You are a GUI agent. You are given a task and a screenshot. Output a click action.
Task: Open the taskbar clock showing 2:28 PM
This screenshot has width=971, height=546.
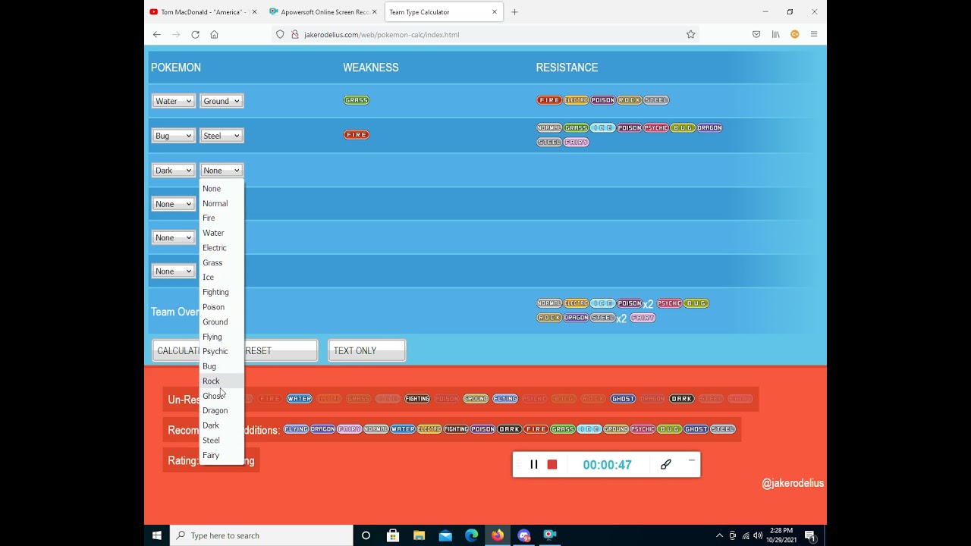tap(781, 535)
